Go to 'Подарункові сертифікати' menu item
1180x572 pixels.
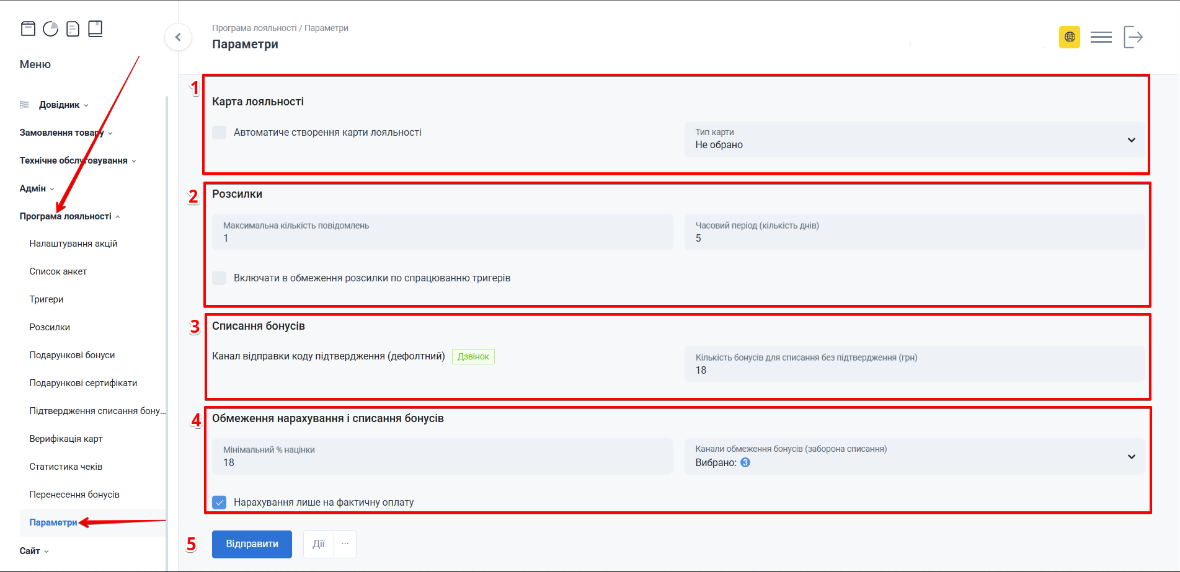click(83, 383)
